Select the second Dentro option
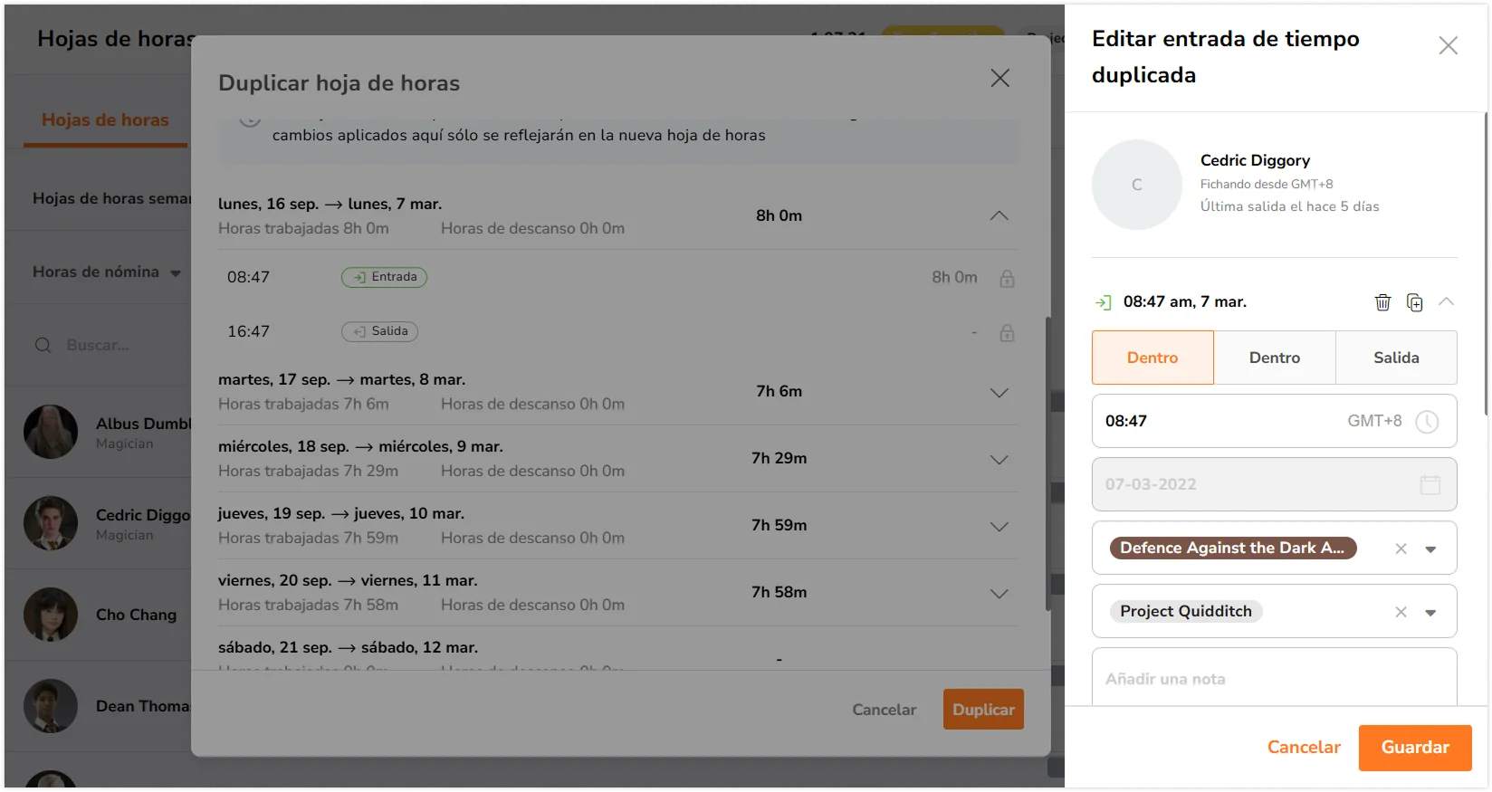Screen dimensions: 1492x792 click(x=1275, y=358)
